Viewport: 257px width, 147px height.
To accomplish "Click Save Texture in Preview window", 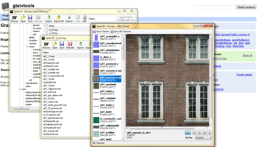I will [x=101, y=31].
